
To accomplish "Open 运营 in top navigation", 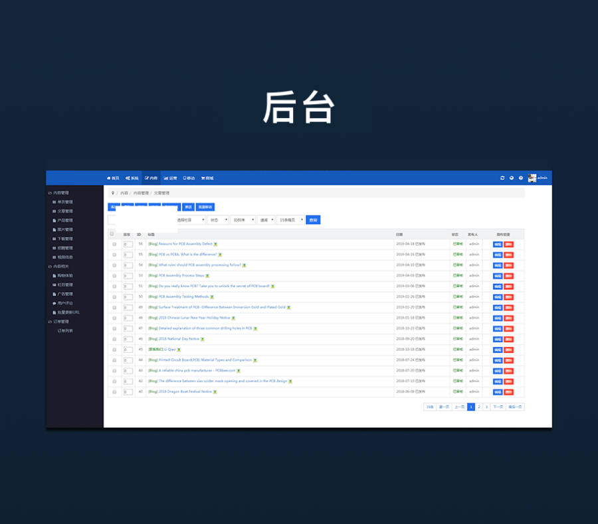I will 171,178.
